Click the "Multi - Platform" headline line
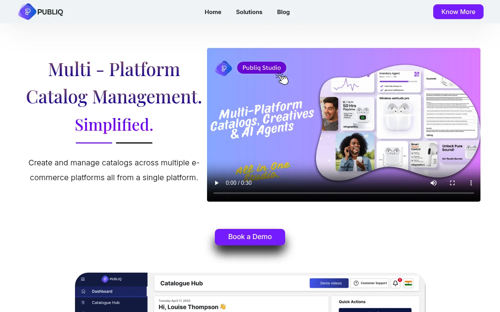The width and height of the screenshot is (500, 312). click(x=114, y=69)
